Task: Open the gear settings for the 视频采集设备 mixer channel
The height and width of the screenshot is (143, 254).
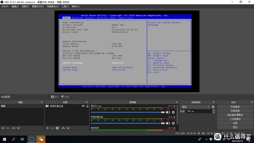Action: point(173,123)
